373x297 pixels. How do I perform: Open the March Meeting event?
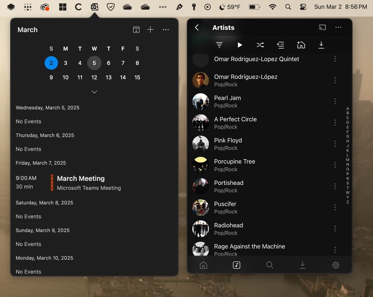pos(95,183)
